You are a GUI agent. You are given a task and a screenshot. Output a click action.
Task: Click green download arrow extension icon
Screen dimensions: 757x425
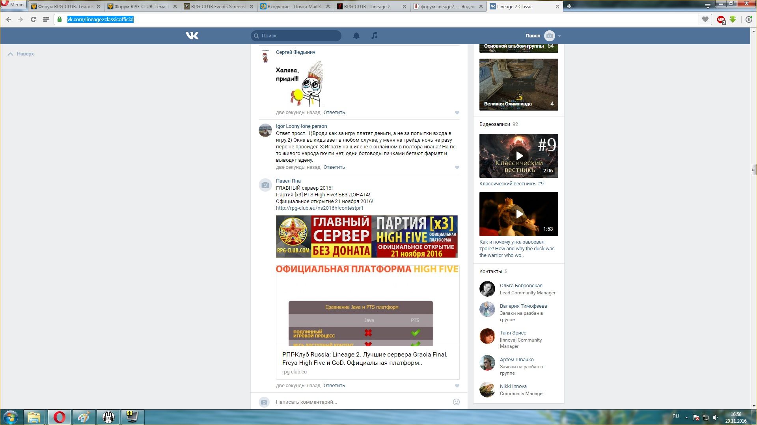coord(733,19)
